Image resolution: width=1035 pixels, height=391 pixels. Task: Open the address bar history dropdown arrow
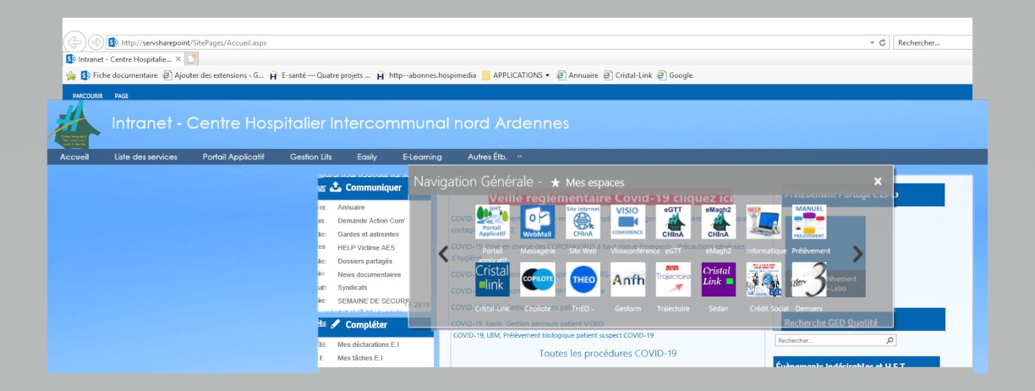pos(872,43)
